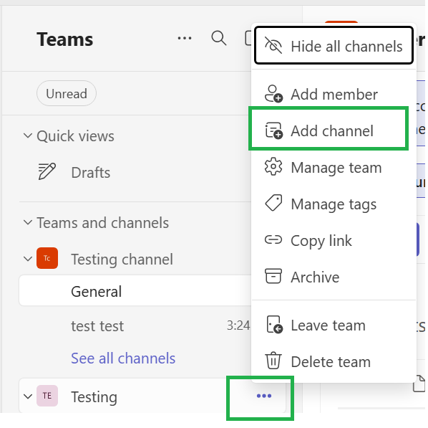Choose Add member from the menu
This screenshot has width=428, height=428.
point(334,94)
